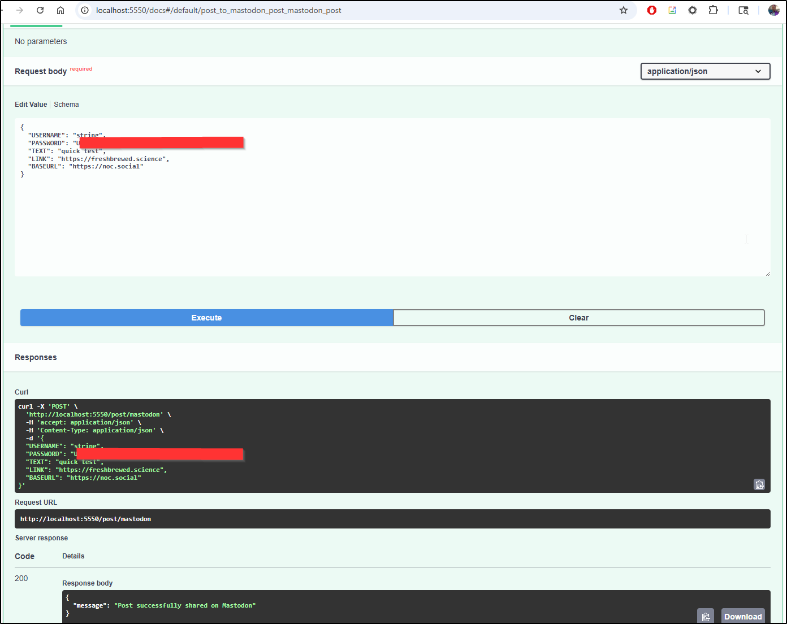This screenshot has height=624, width=787.
Task: Select the Edit Value tab
Action: pos(31,105)
